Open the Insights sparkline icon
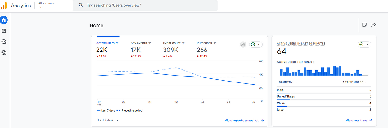 [374, 25]
